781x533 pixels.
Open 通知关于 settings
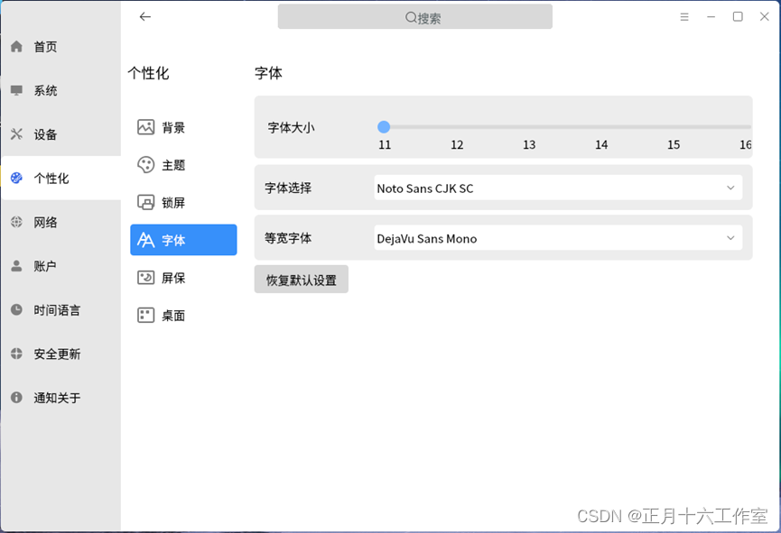click(x=60, y=397)
